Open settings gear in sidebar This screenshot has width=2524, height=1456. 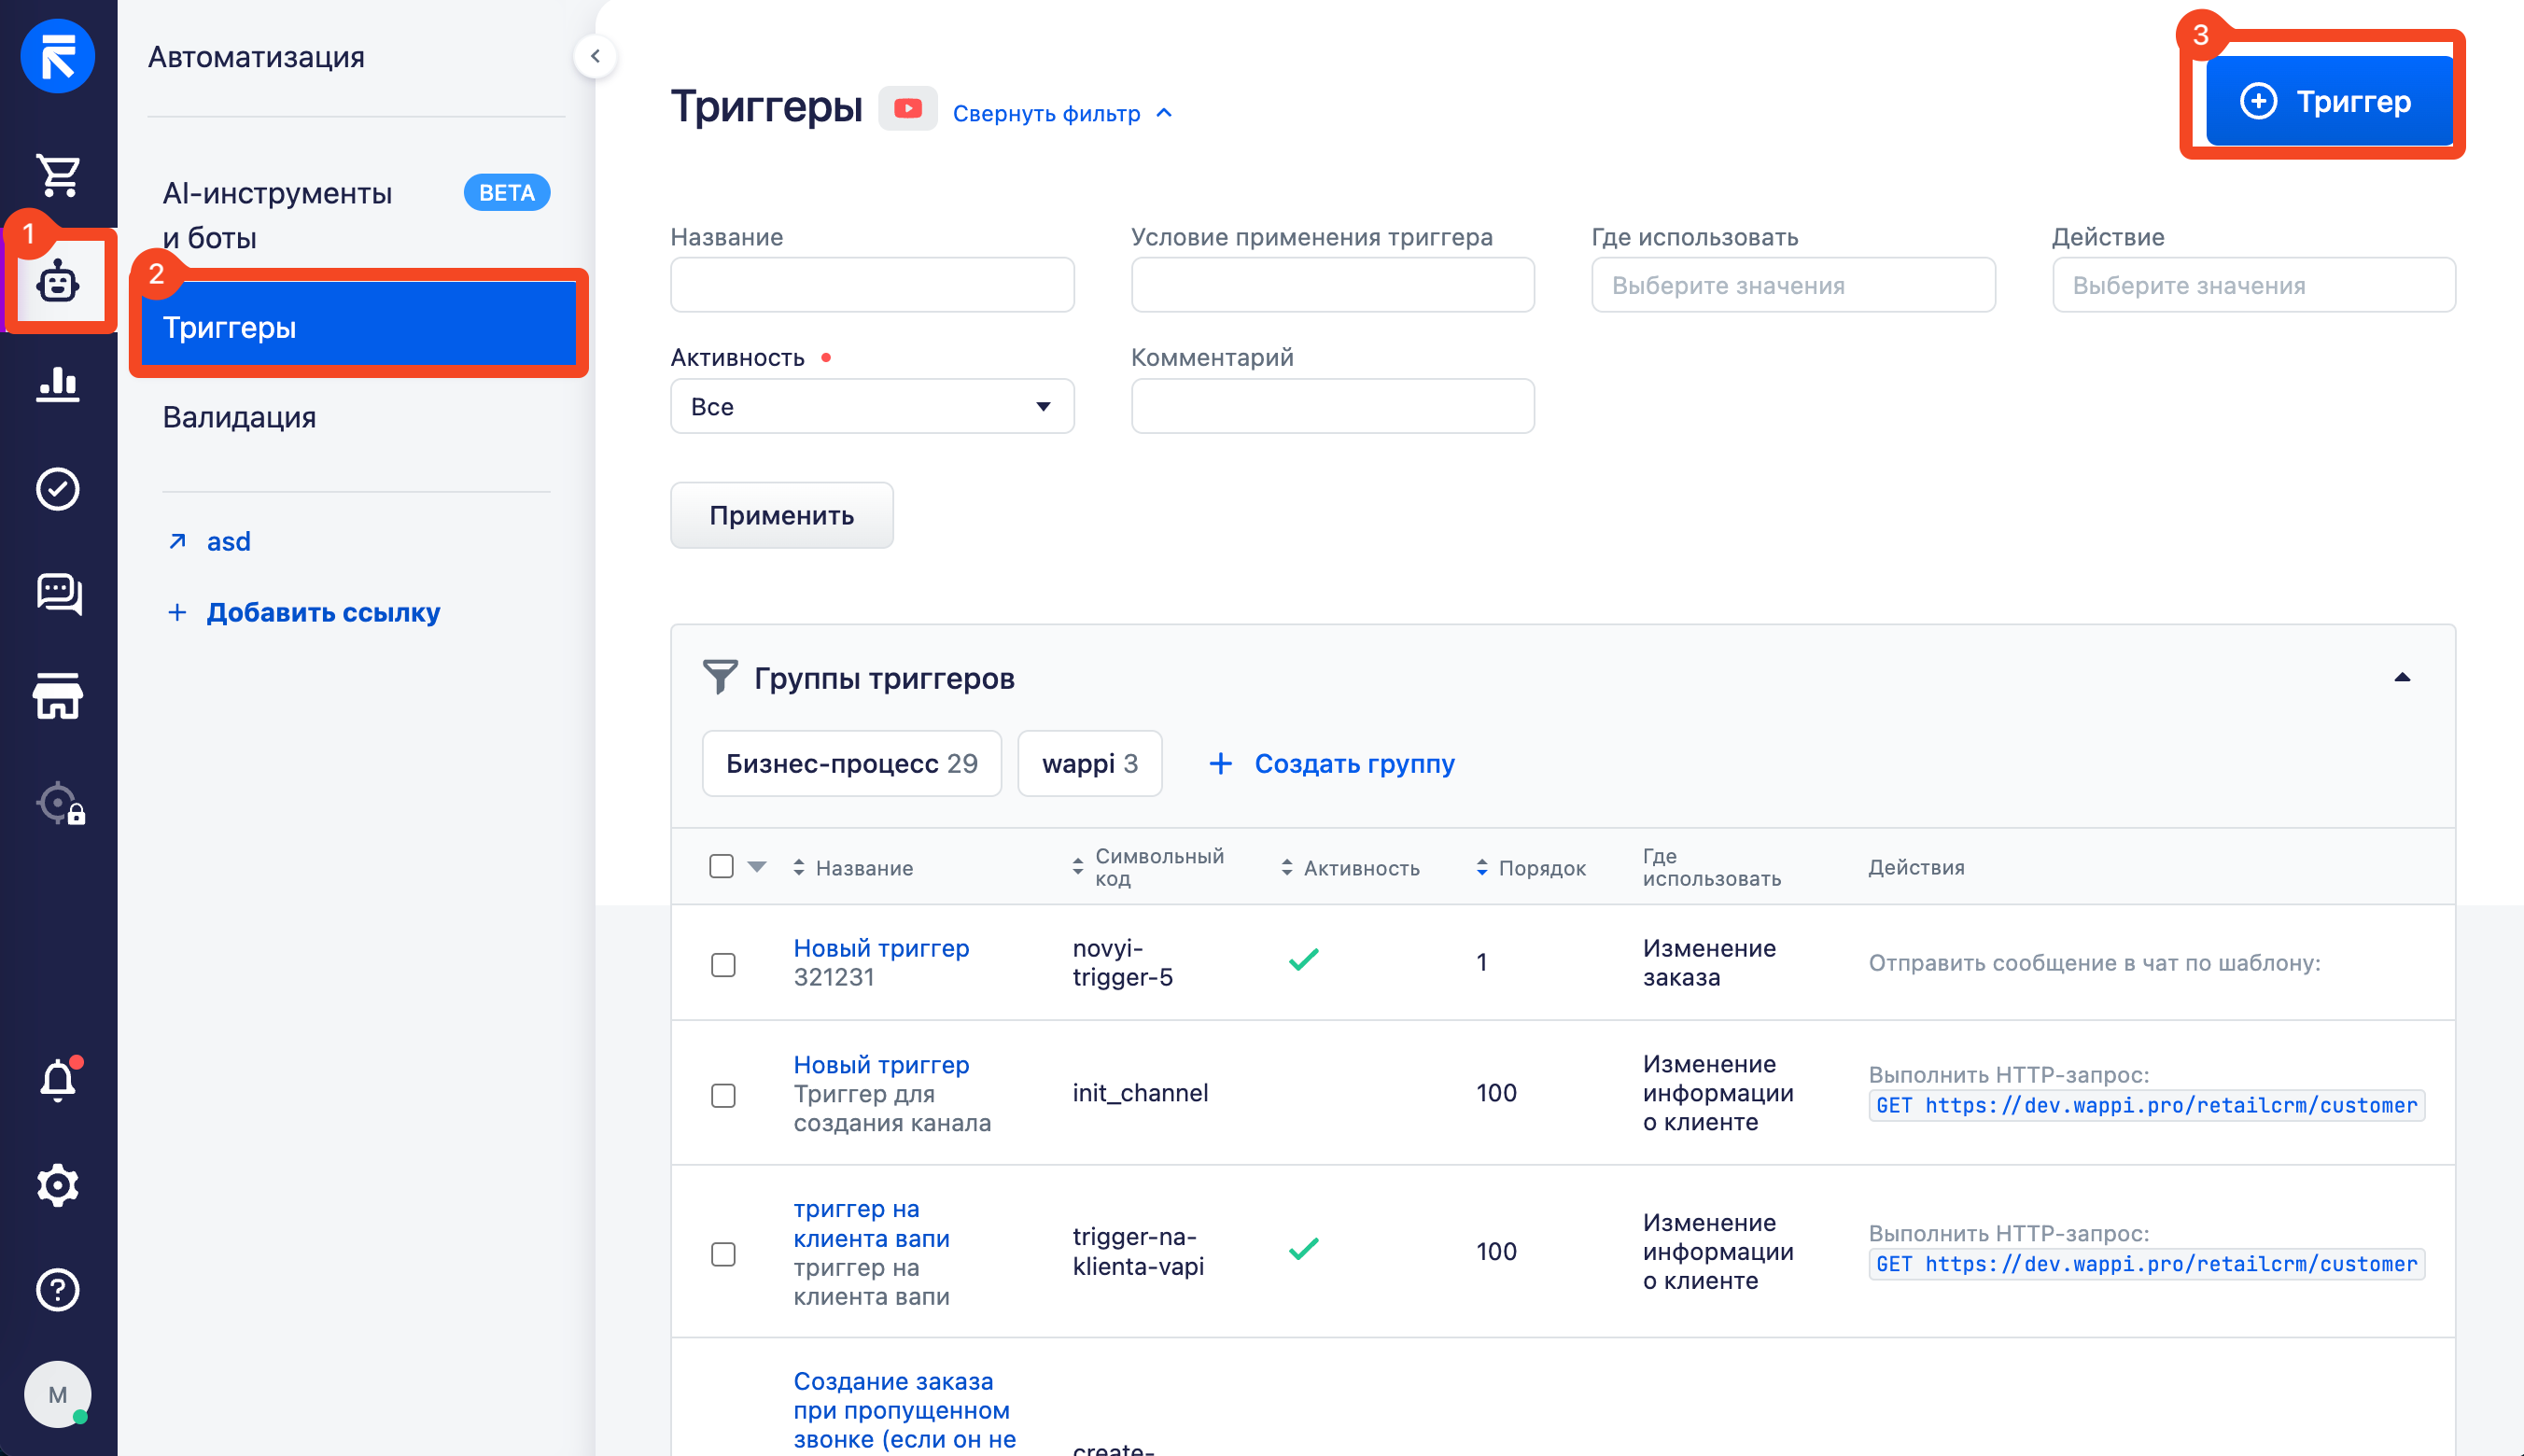pos(58,1185)
